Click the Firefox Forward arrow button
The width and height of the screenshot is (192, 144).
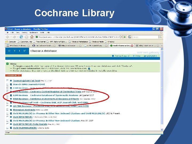(14, 37)
